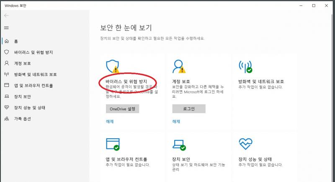Select 홈 in the sidebar
Screen dimensions: 335x182
[x=17, y=41]
